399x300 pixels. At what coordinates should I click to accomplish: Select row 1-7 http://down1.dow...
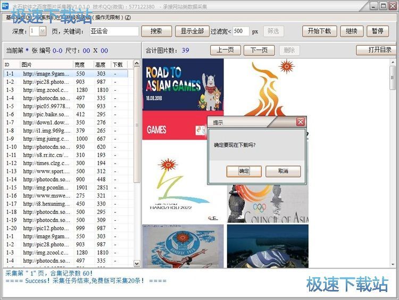tap(66, 123)
